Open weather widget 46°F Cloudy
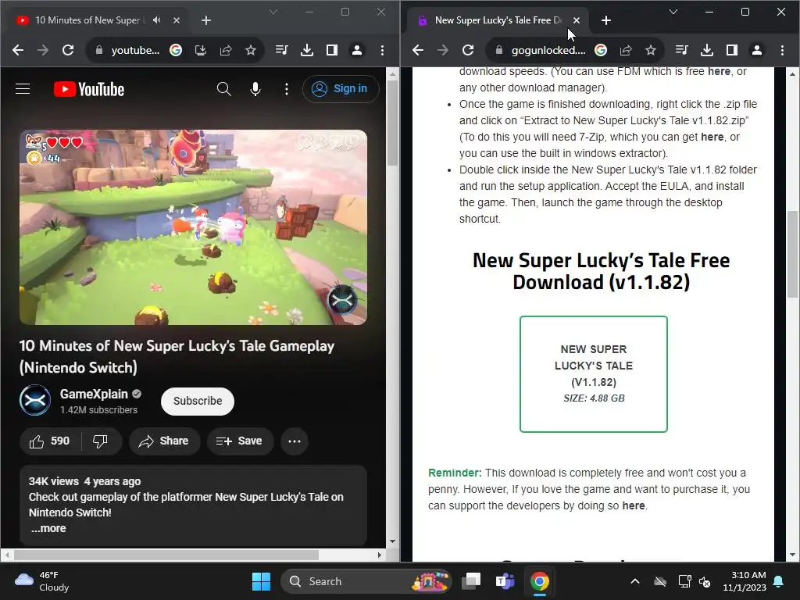 pos(42,581)
